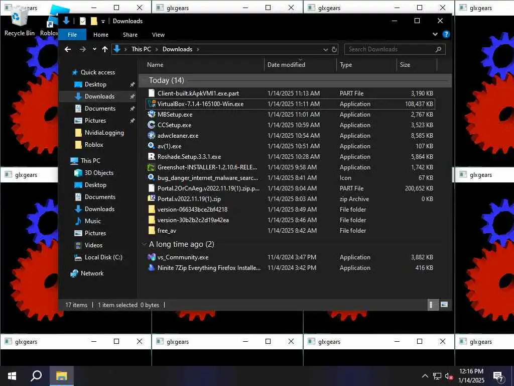Open Quick access in navigation pane
514x386 pixels.
[x=98, y=72]
